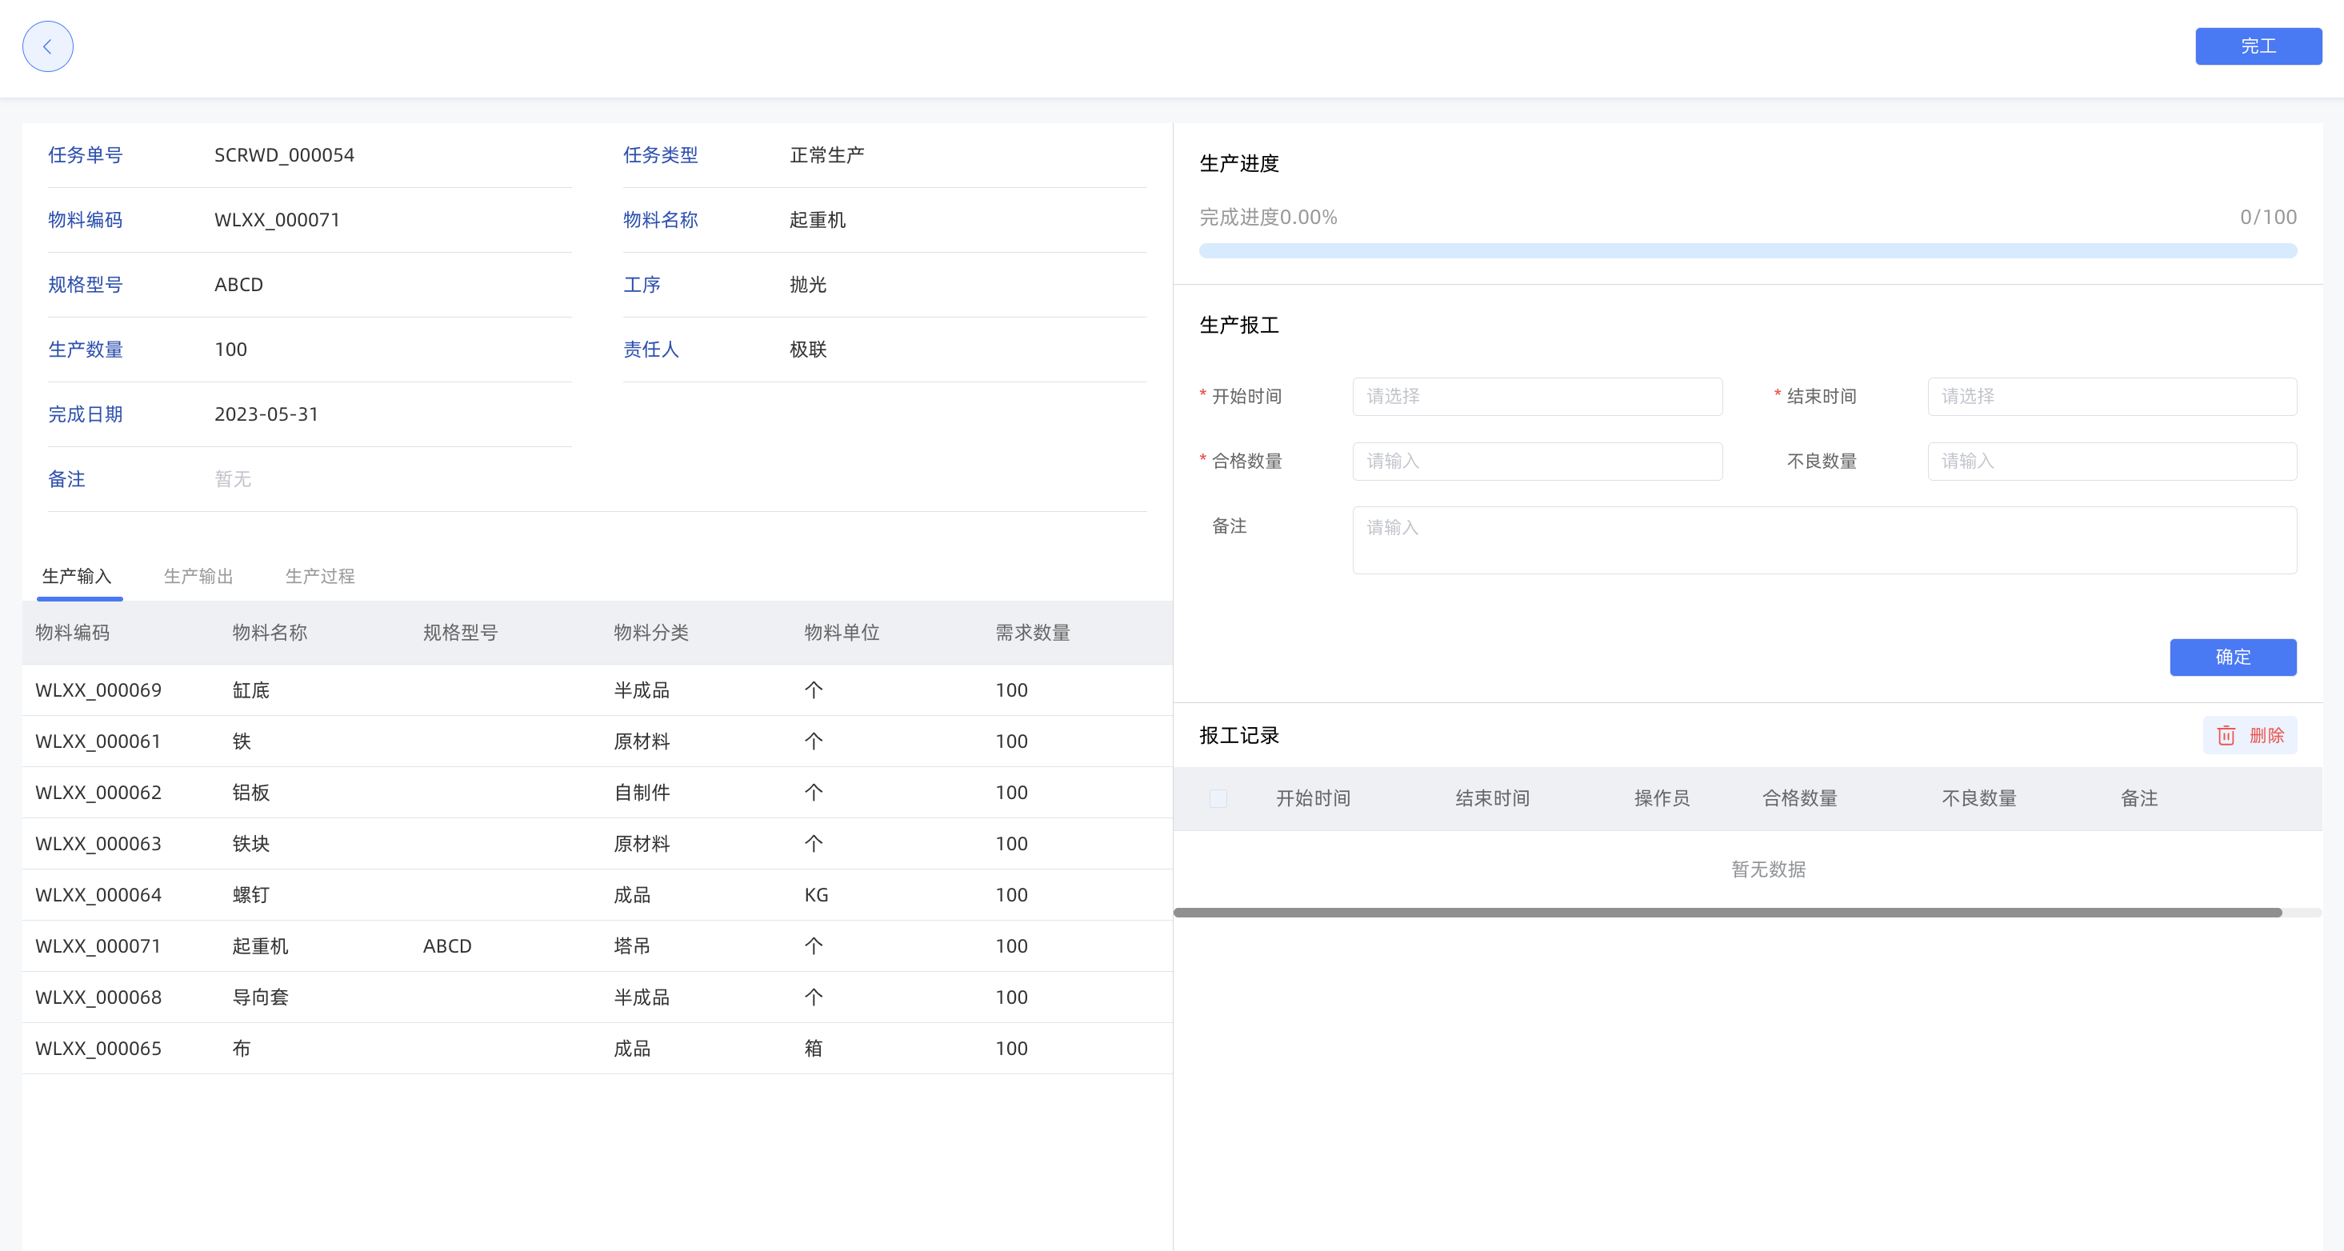Click the 完成日期 value 2023-05-31
Image resolution: width=2344 pixels, height=1251 pixels.
[x=266, y=415]
